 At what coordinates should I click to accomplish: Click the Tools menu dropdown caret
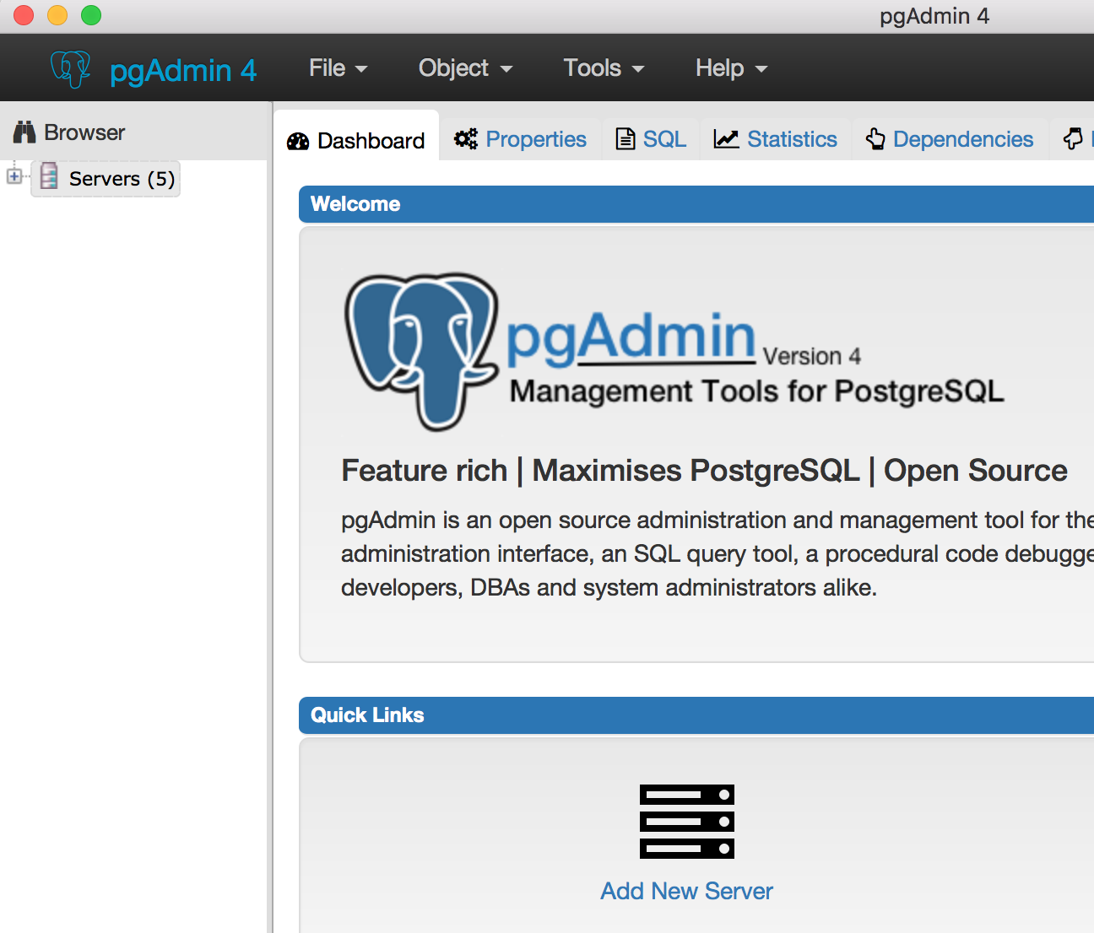tap(638, 69)
